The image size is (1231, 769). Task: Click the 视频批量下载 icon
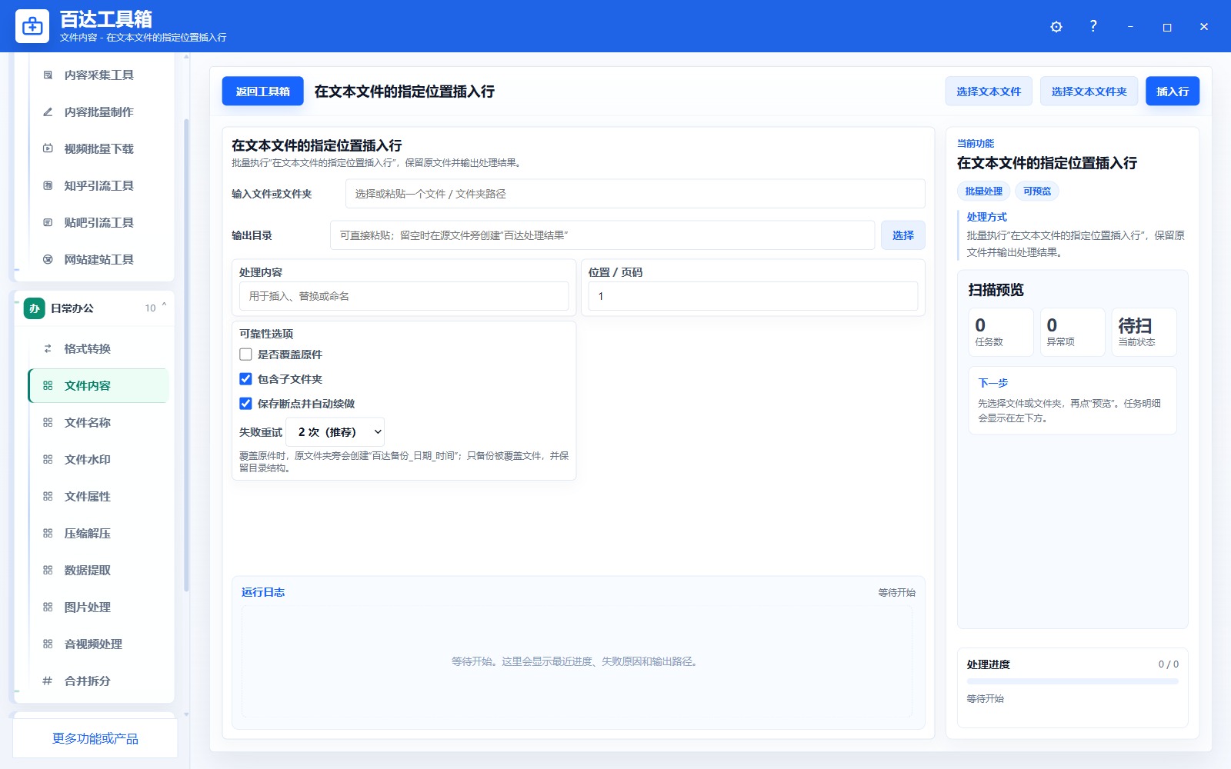pos(48,149)
